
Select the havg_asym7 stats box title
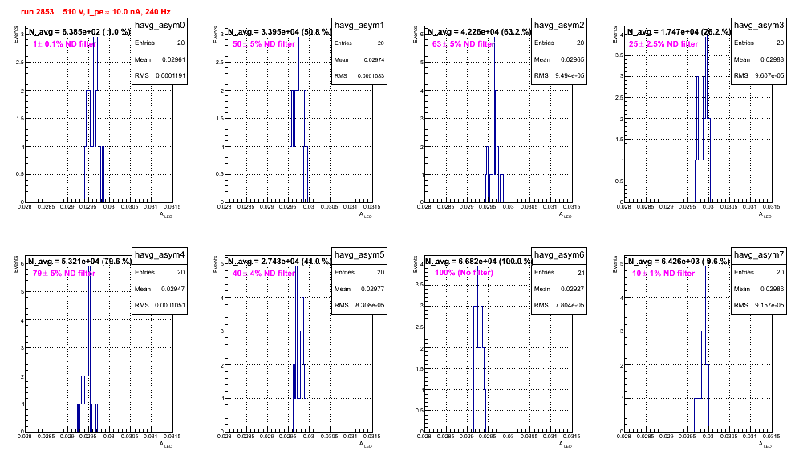(x=759, y=255)
